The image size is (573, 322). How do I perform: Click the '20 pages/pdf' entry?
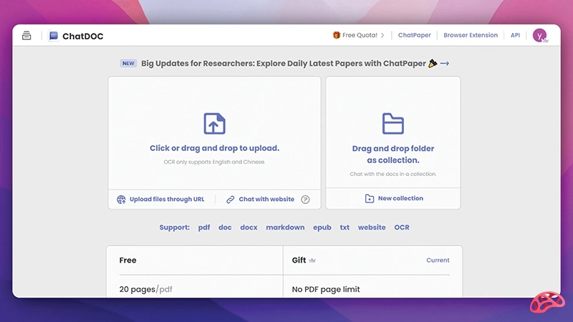pyautogui.click(x=145, y=289)
